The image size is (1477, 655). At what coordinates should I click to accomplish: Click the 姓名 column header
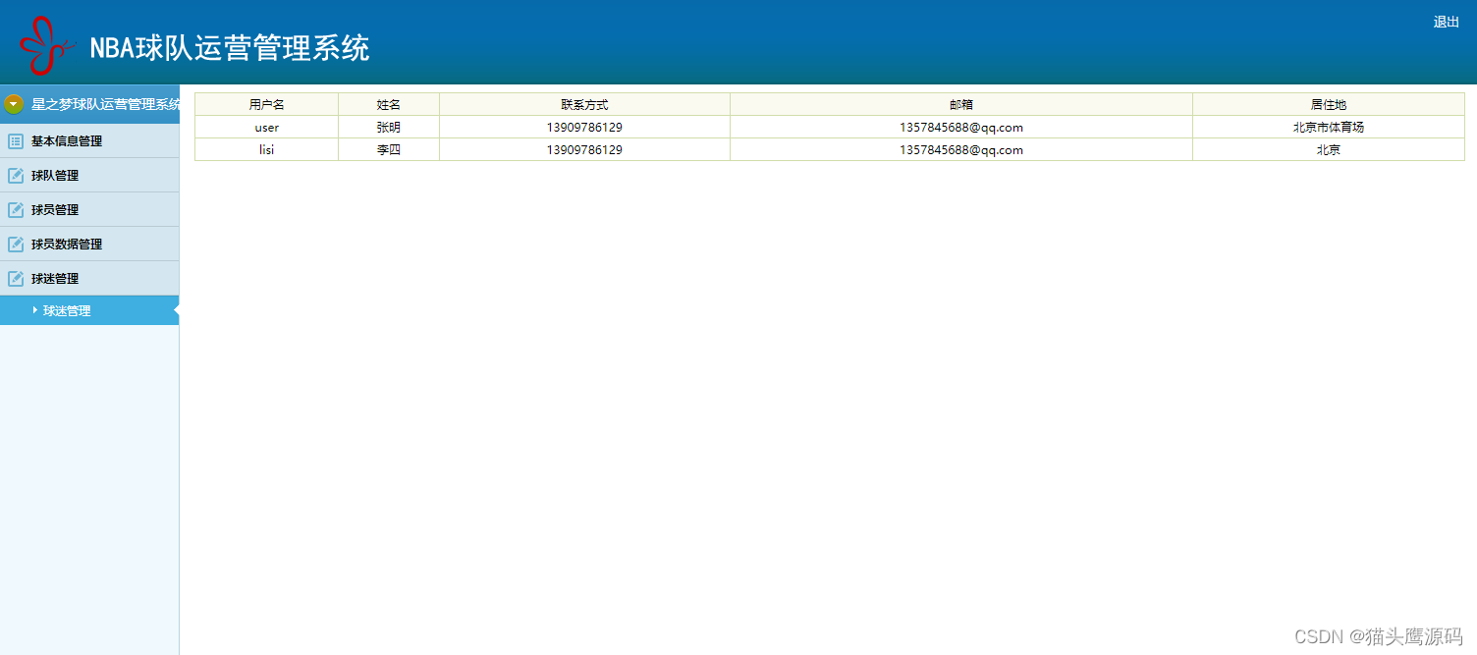(389, 104)
